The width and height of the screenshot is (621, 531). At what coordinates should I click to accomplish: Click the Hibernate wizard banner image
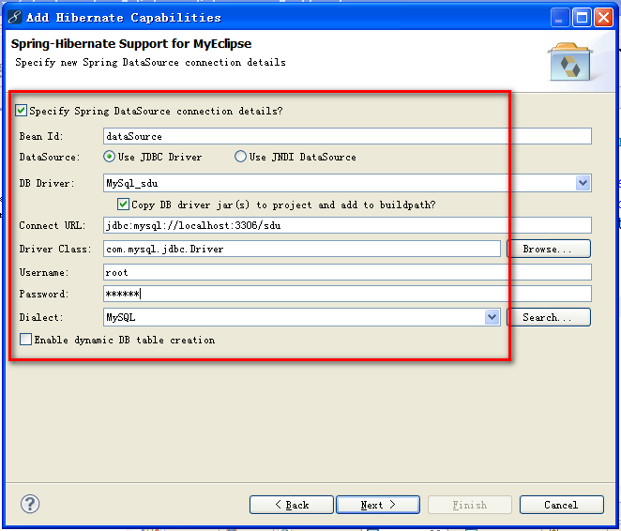pos(570,62)
